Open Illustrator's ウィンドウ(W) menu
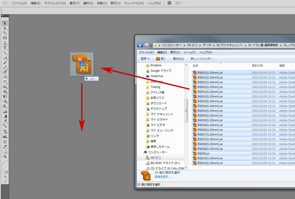The image size is (295, 199). [x=134, y=3]
